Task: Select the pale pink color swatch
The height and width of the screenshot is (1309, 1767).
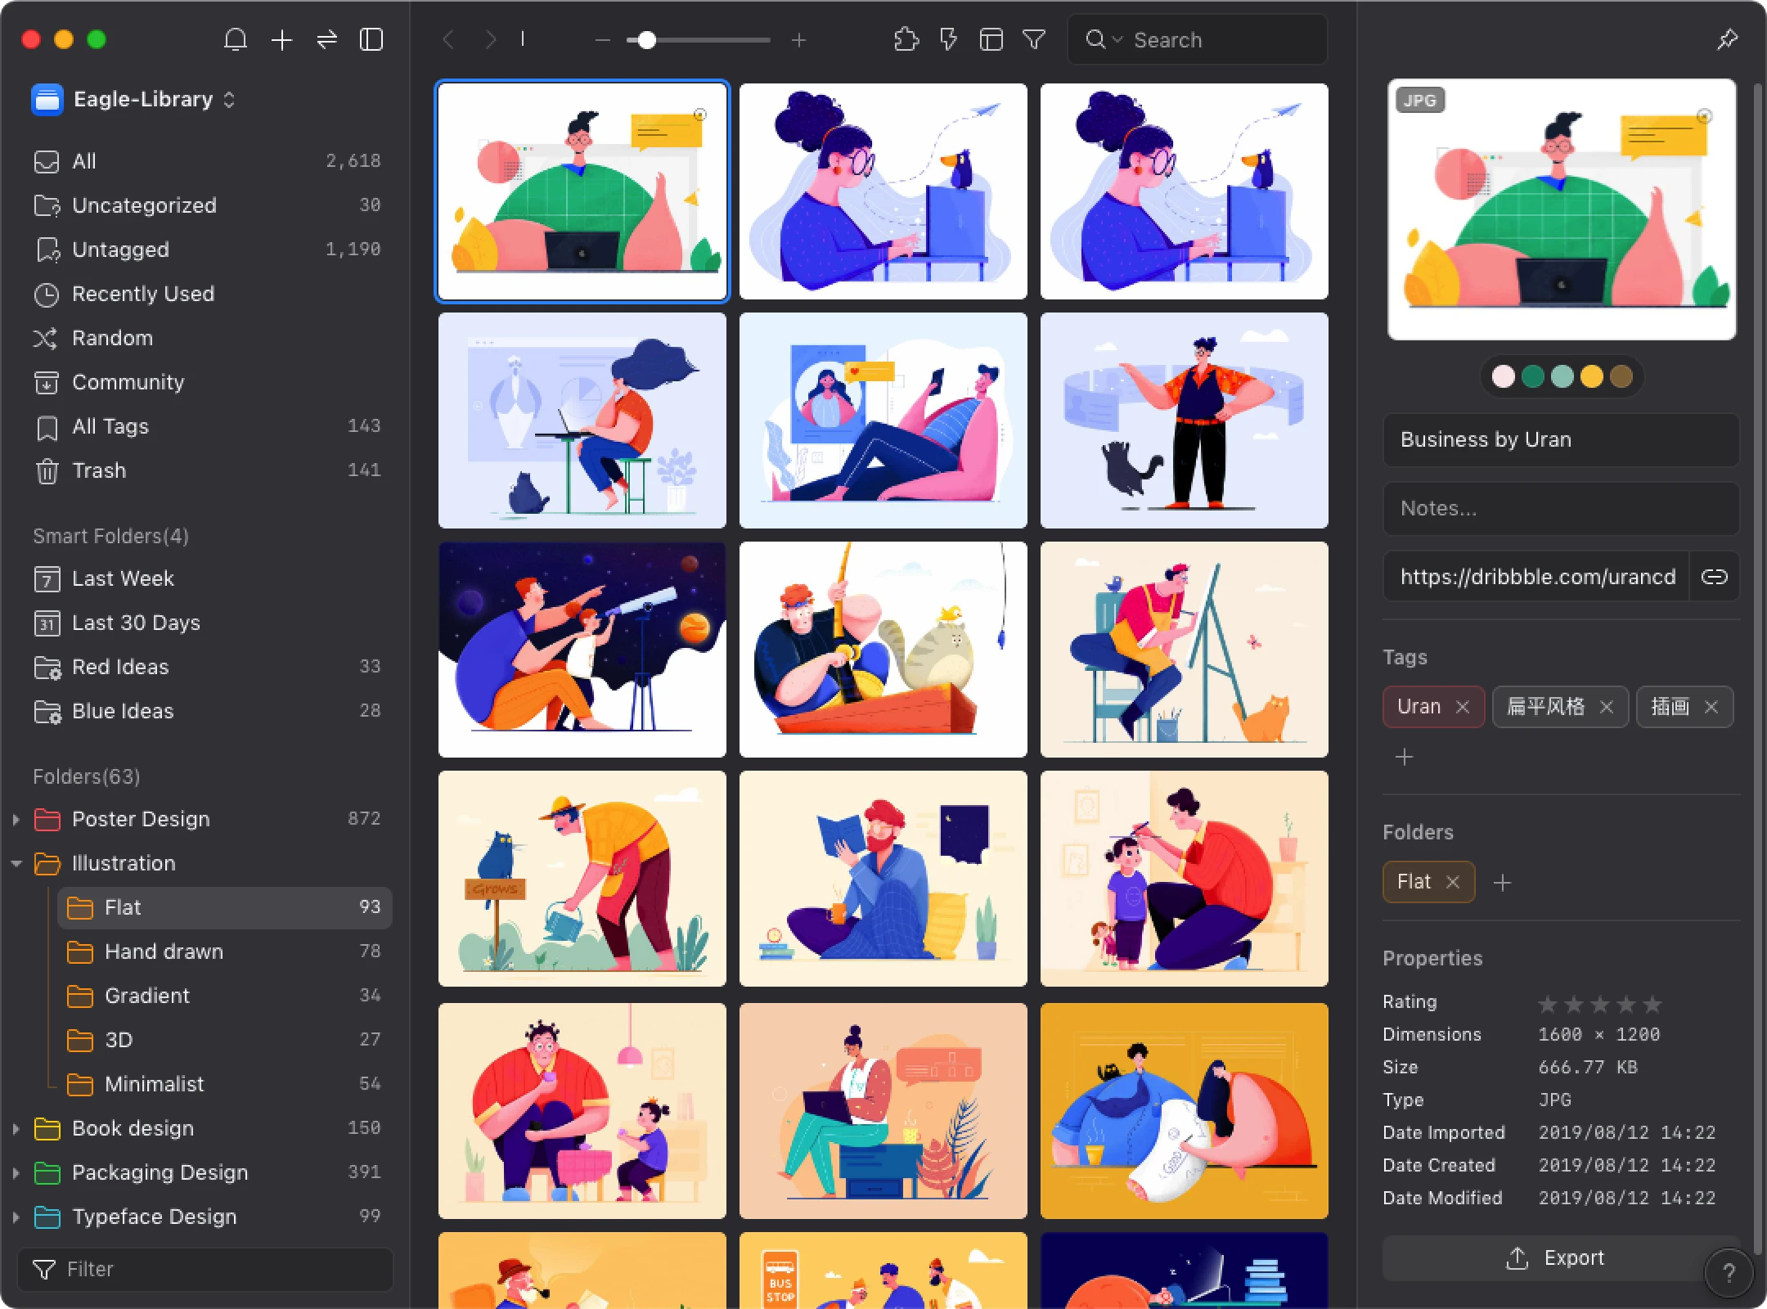Action: (x=1504, y=376)
